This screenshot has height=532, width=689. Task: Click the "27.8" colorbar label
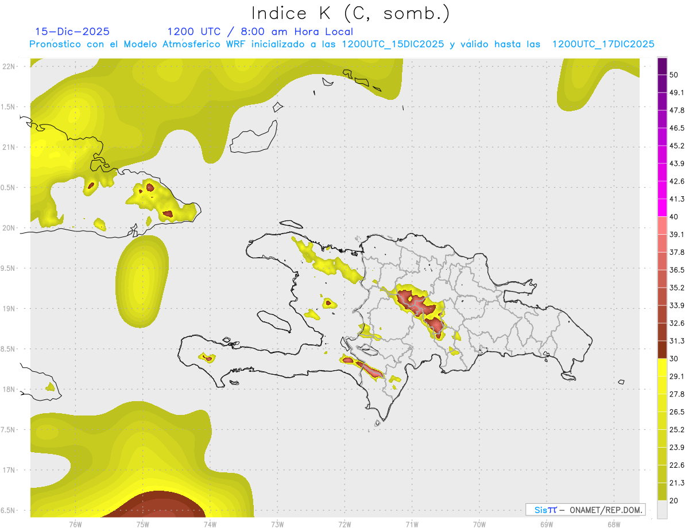point(677,394)
